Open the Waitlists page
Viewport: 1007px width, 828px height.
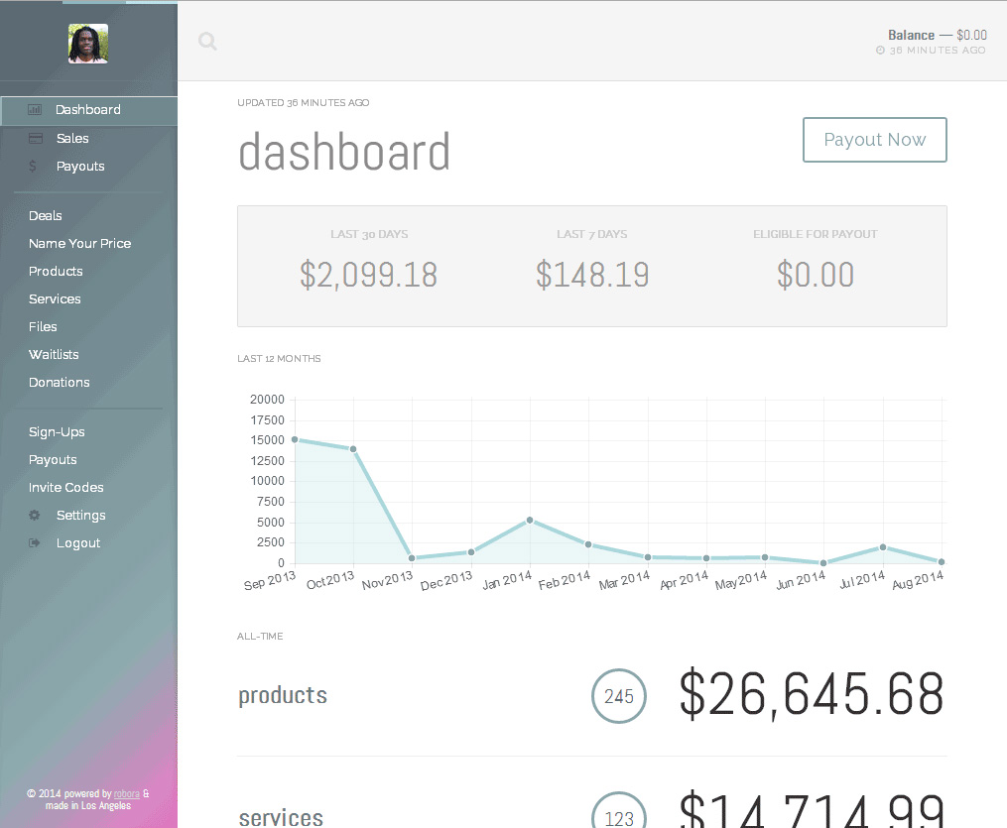[54, 355]
